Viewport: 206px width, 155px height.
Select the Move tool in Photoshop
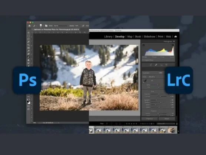point(29,33)
